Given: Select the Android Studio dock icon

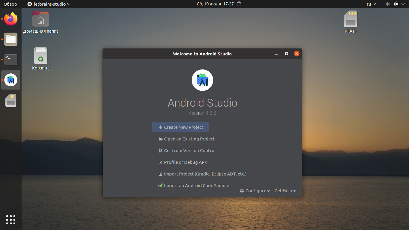Looking at the screenshot, I should 11,80.
